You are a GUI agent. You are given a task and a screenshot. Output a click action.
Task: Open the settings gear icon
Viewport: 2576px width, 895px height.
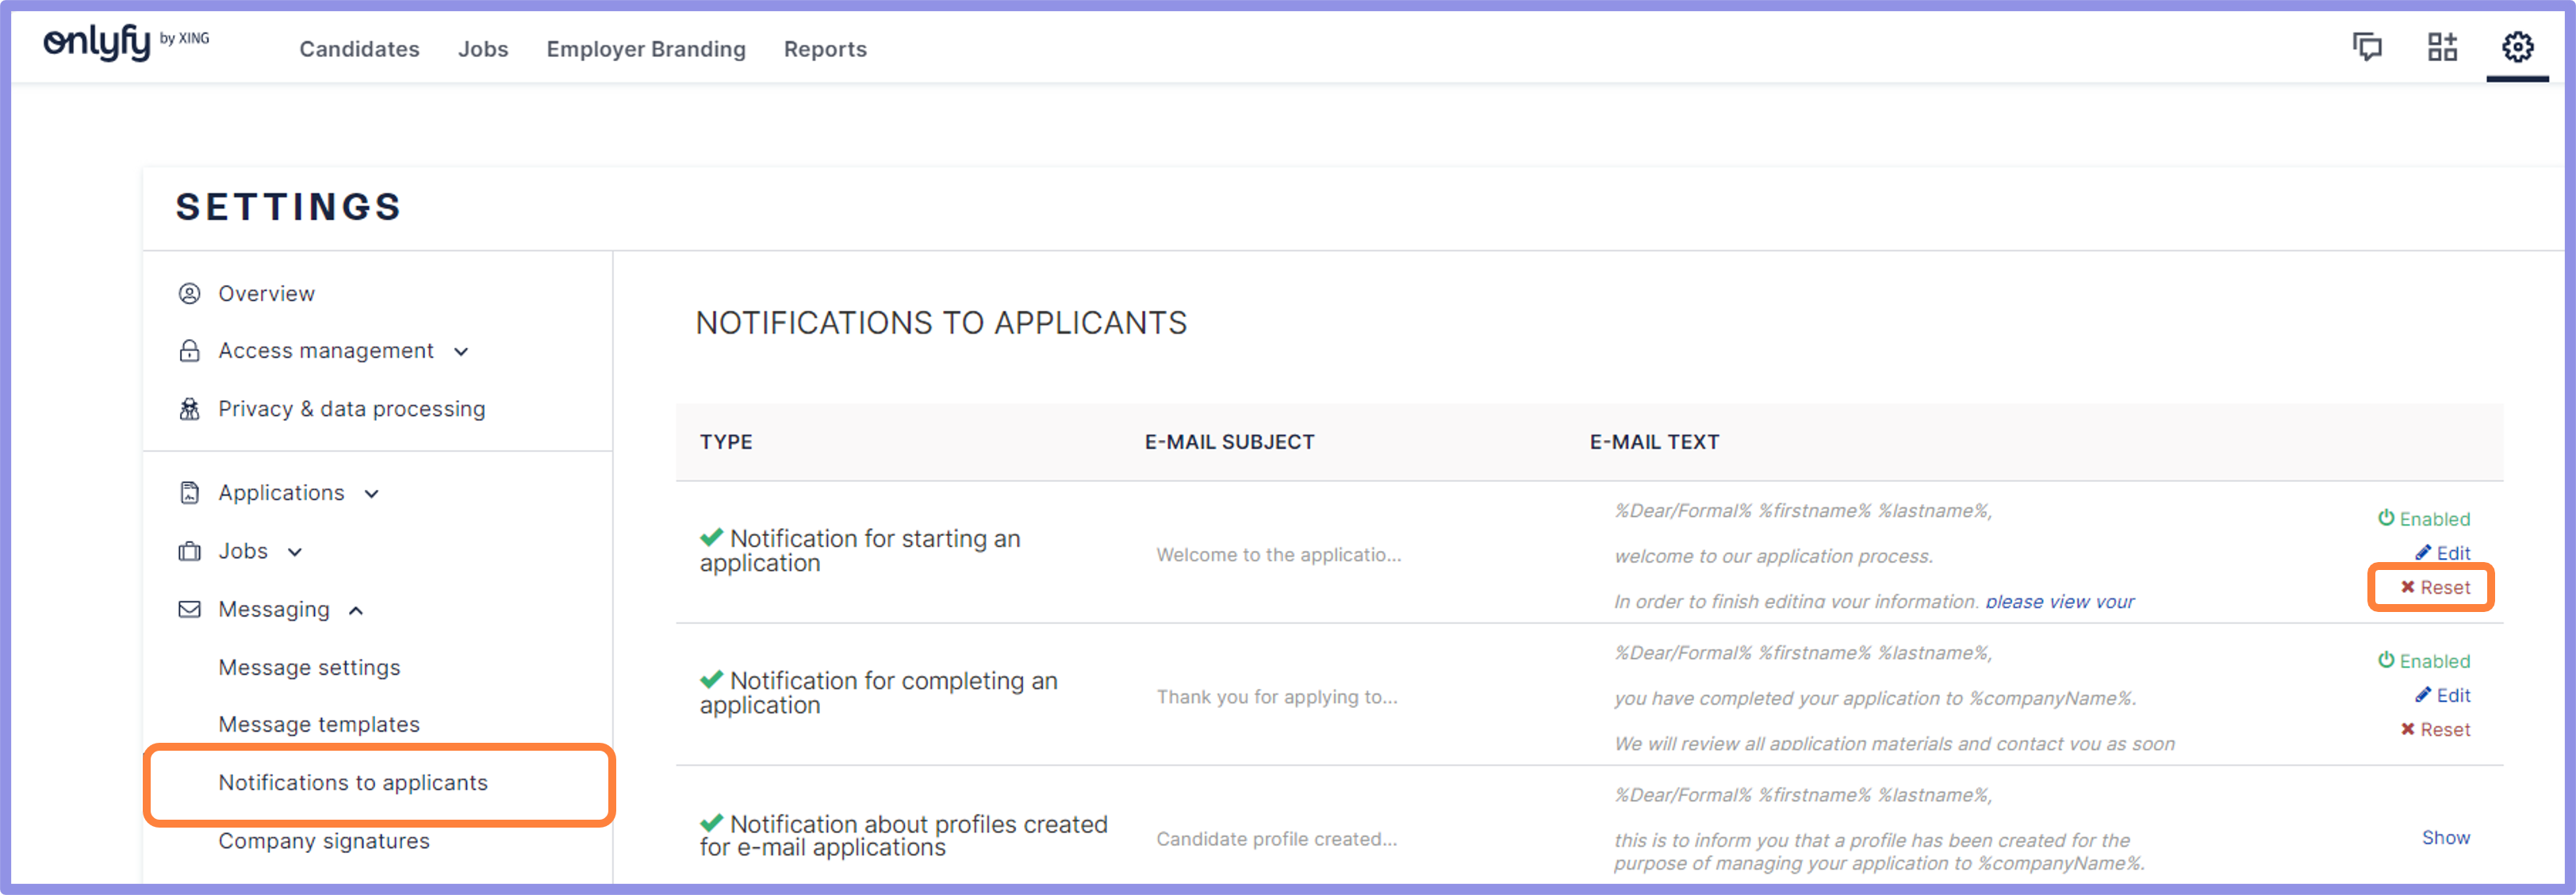tap(2519, 46)
